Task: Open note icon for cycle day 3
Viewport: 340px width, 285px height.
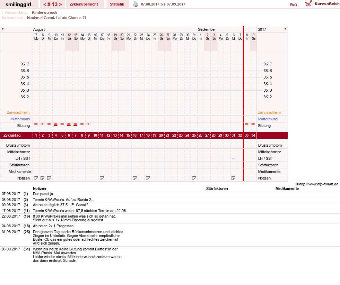Action: click(x=49, y=178)
